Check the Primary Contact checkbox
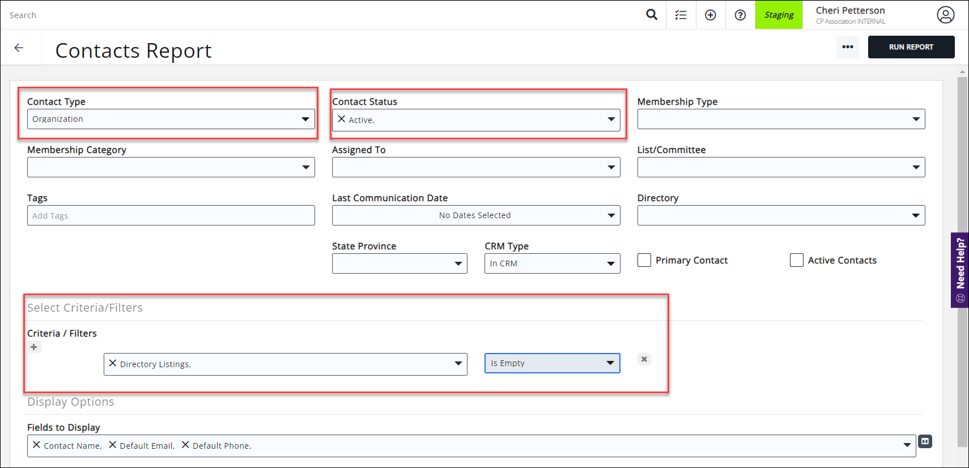 [644, 260]
